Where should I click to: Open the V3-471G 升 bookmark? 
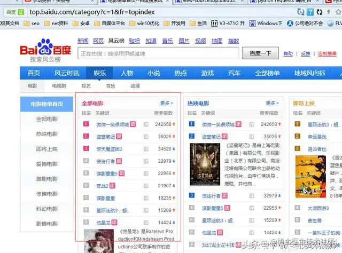point(228,23)
